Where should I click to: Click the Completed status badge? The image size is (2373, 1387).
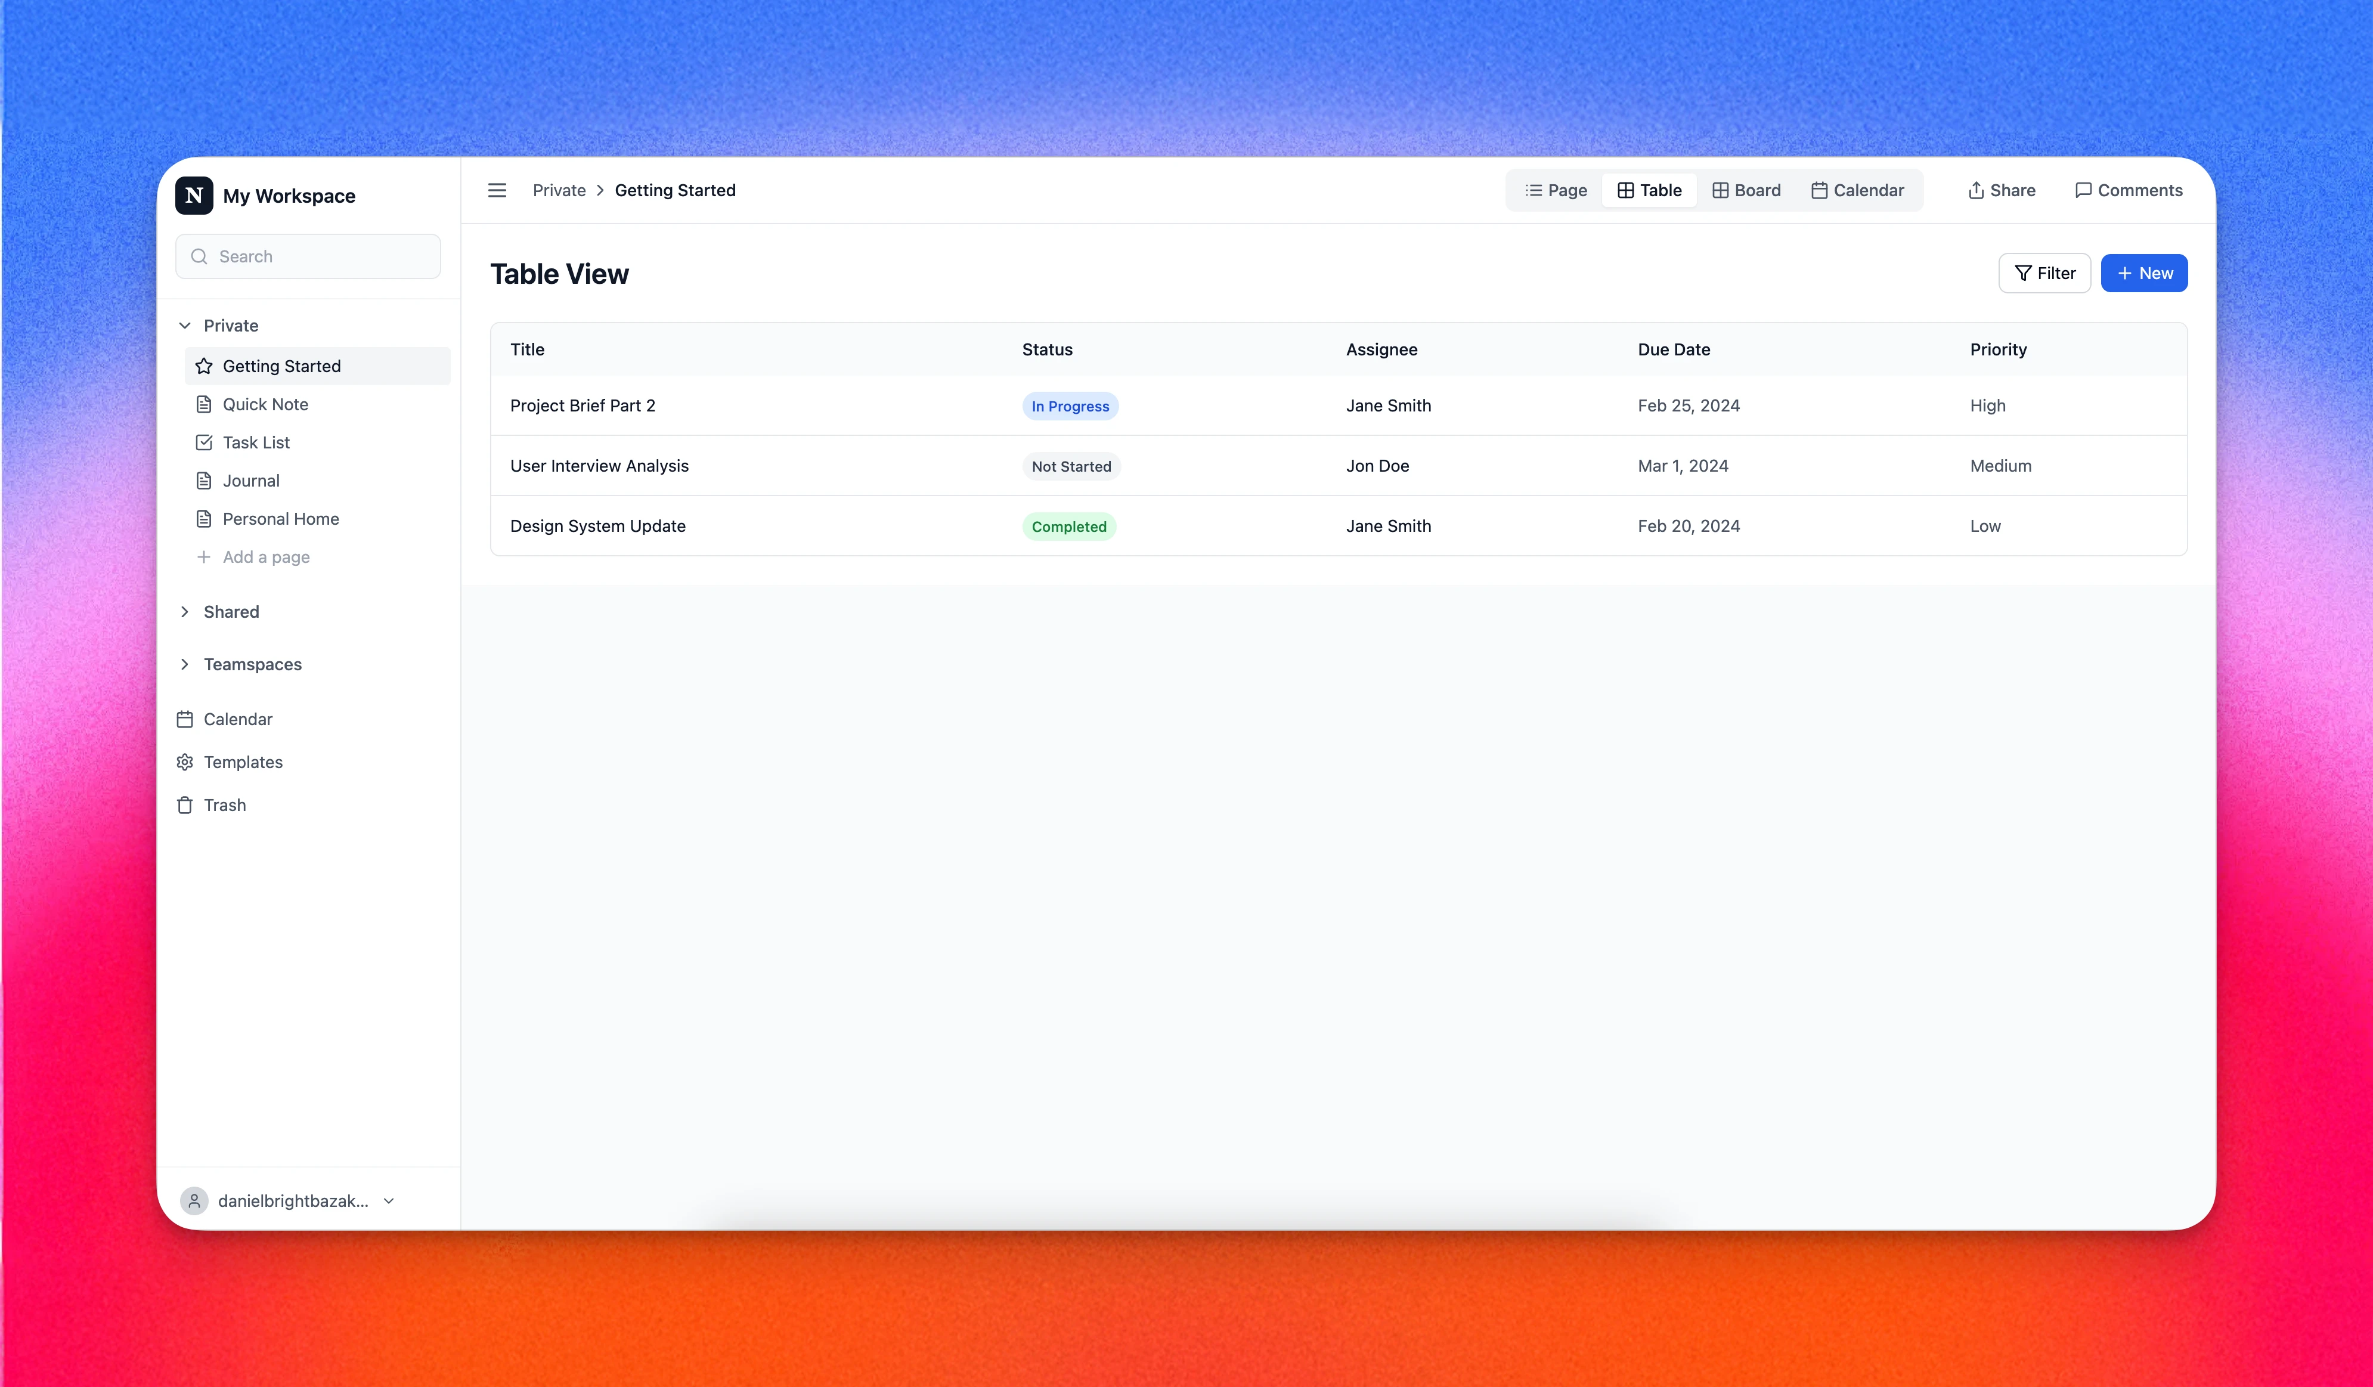(1069, 527)
